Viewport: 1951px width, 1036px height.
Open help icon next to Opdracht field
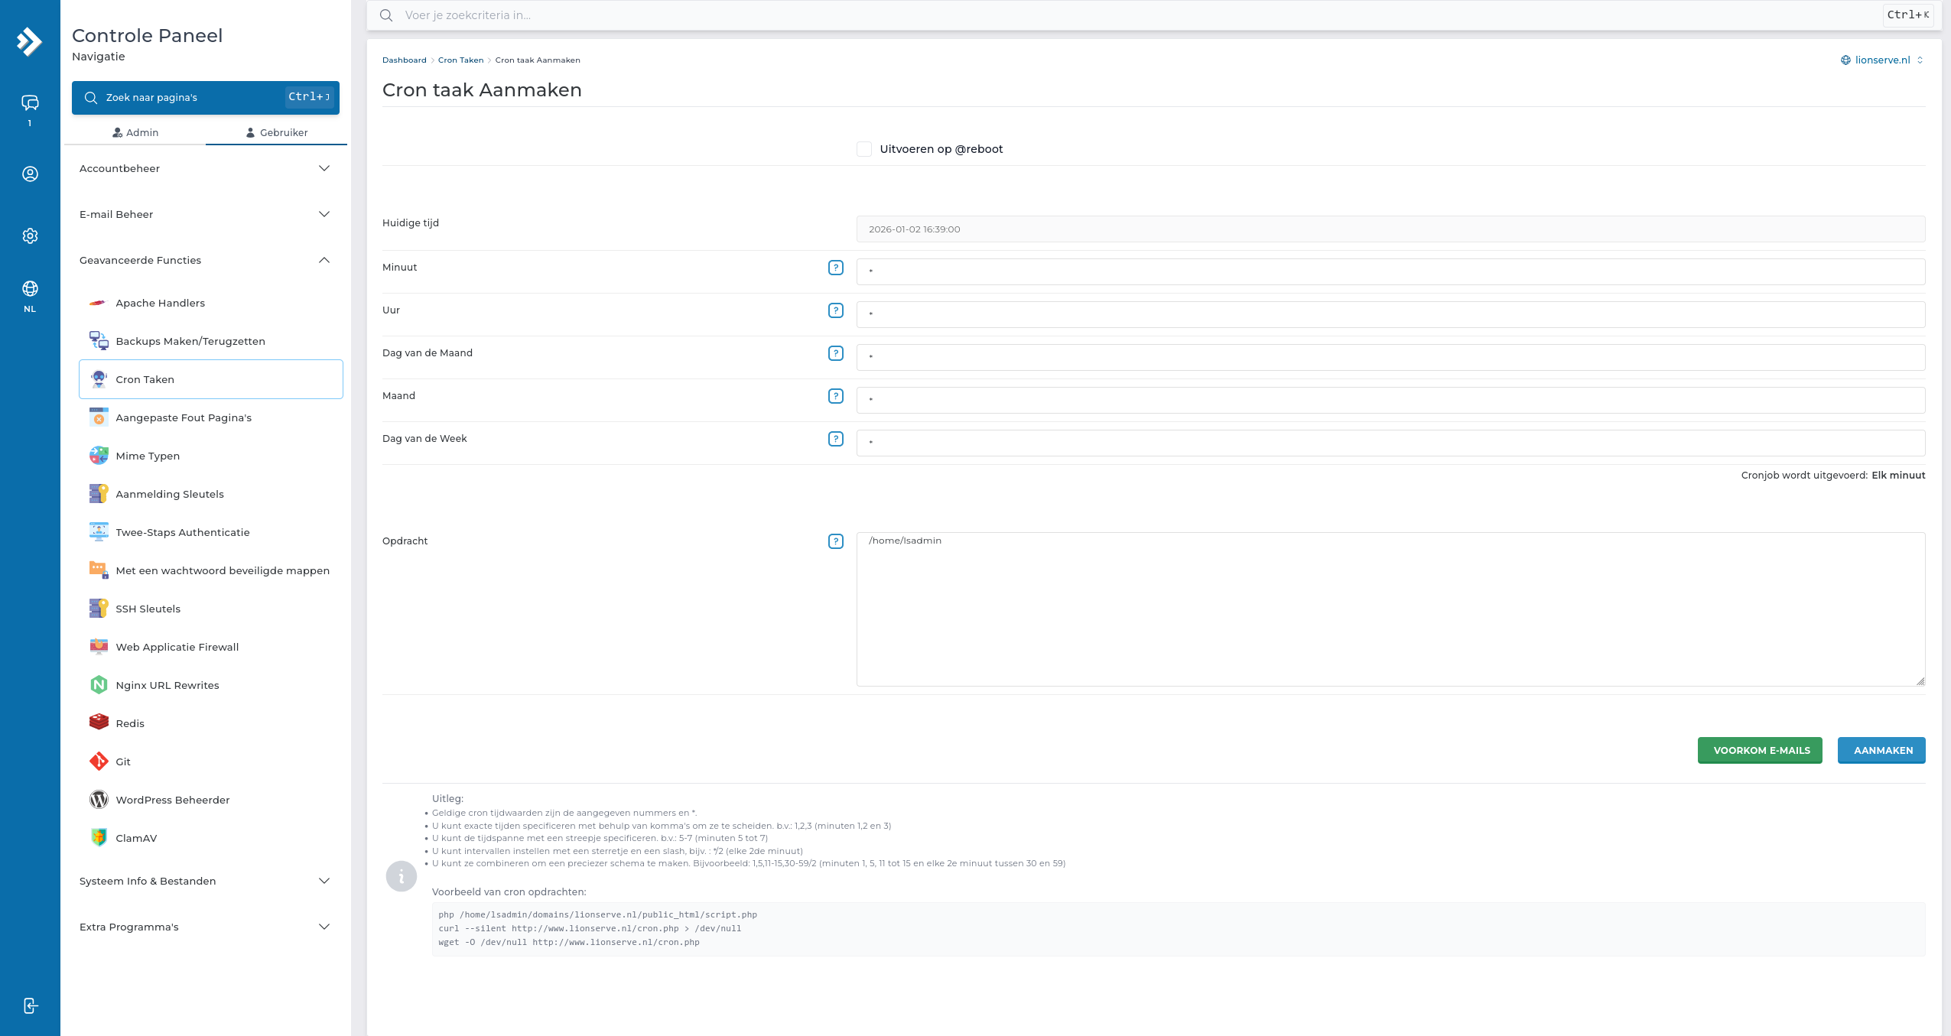(x=835, y=541)
